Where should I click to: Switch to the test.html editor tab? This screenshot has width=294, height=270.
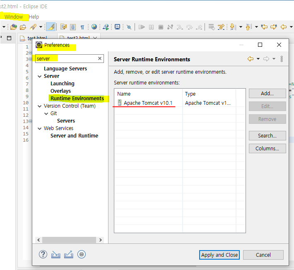[x=37, y=38]
